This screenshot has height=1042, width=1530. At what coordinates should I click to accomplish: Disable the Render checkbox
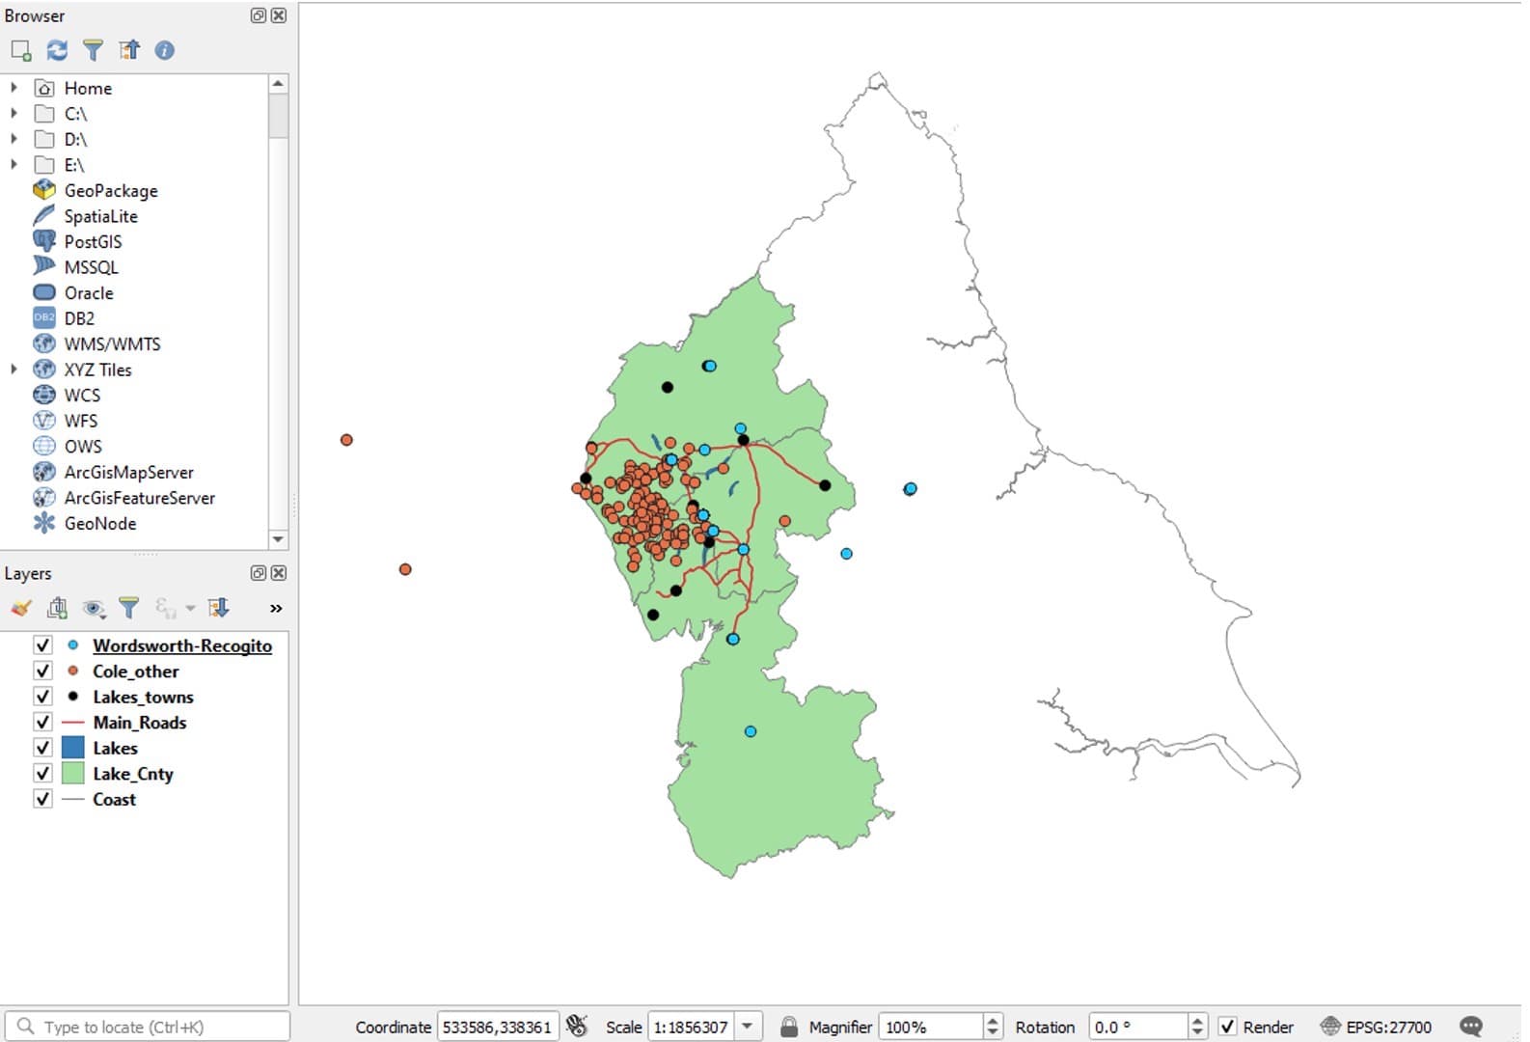(x=1227, y=1027)
